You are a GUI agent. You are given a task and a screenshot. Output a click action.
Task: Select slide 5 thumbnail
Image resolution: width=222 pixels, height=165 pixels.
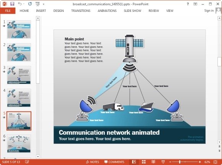[19, 121]
